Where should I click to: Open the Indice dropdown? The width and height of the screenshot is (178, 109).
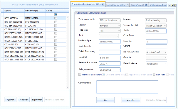tap(117, 36)
